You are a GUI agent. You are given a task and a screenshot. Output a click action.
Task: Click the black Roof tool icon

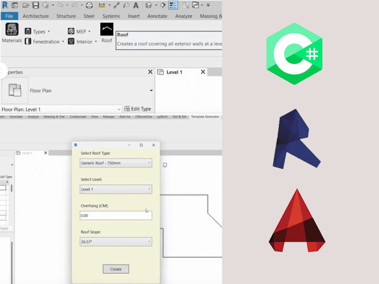107,29
